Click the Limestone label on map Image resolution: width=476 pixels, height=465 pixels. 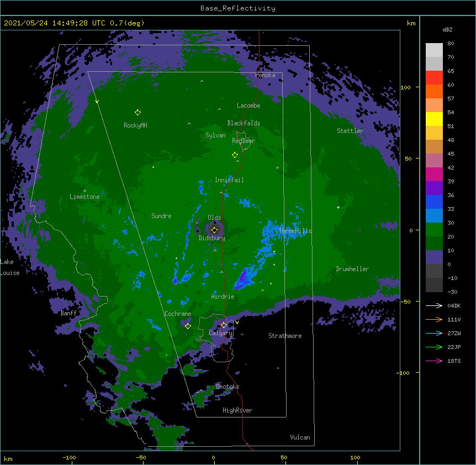84,197
